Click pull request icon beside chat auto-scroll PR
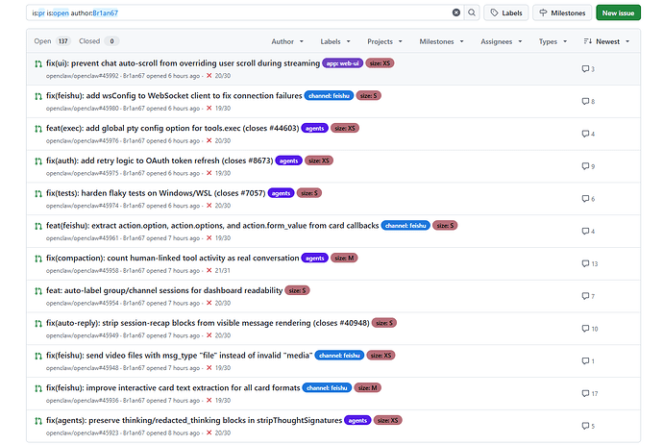Image resolution: width=663 pixels, height=445 pixels. [38, 63]
